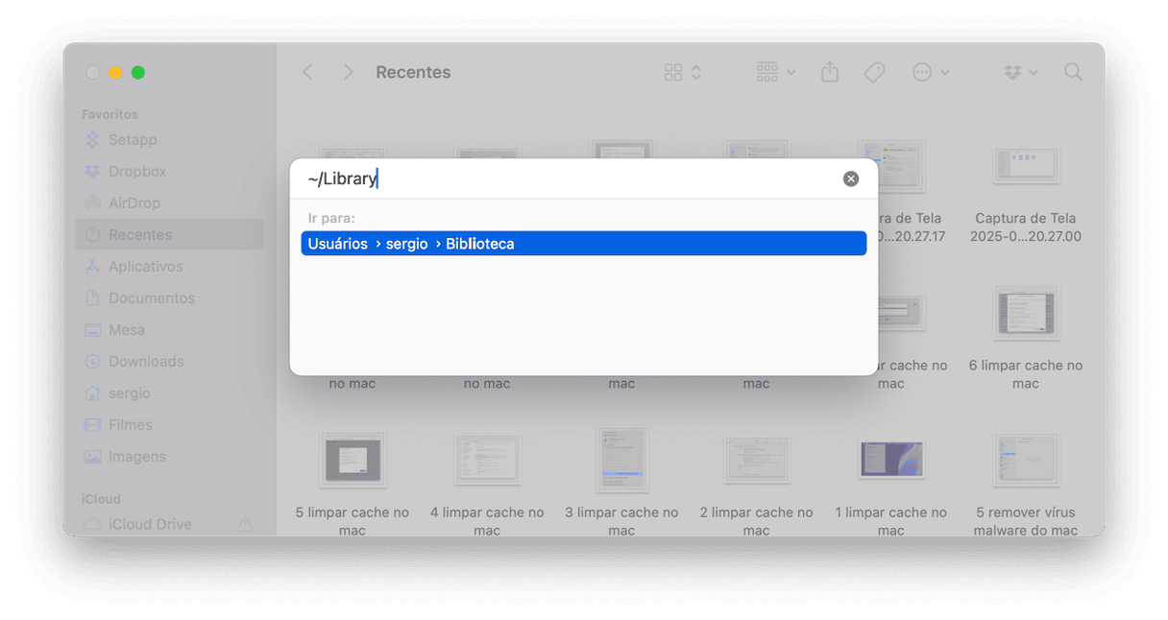Viewport: 1168px width, 620px height.
Task: Open the Tags toolbar icon
Action: point(874,72)
